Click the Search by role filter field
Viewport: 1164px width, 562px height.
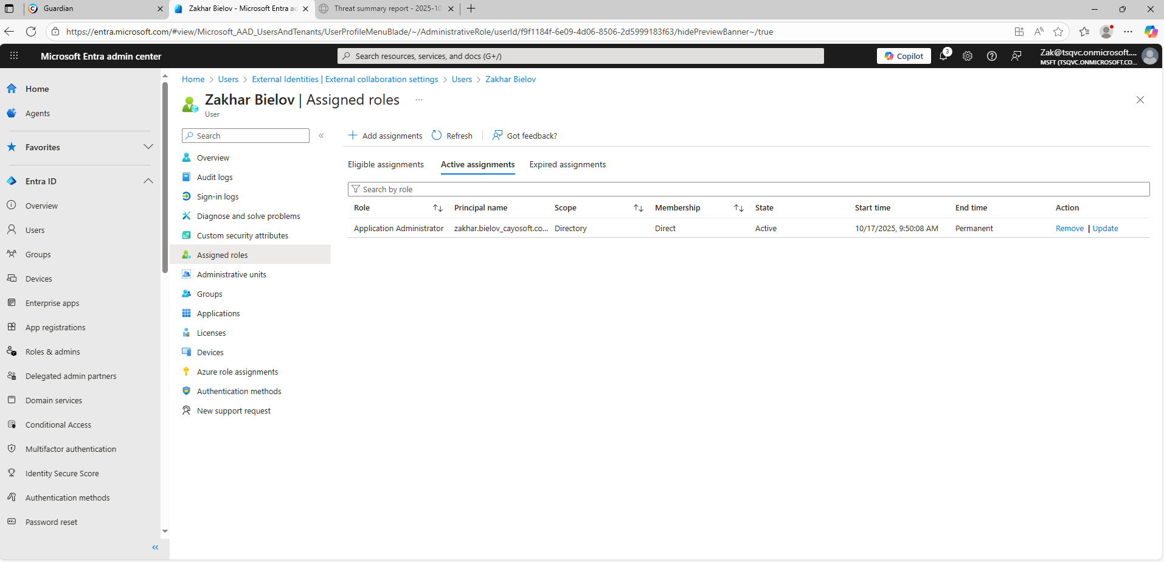748,189
